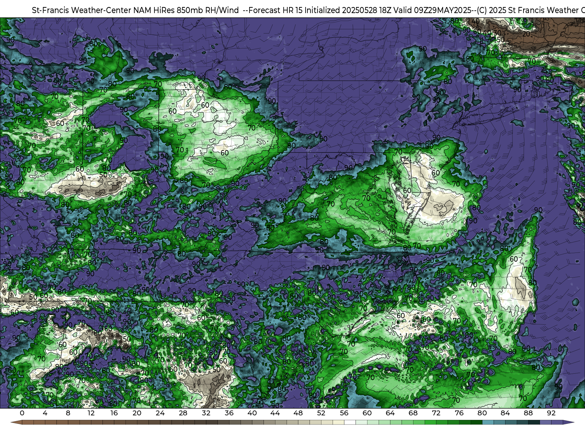Click the "(C) 2025 St Francis Weather" copyright text

(x=527, y=10)
